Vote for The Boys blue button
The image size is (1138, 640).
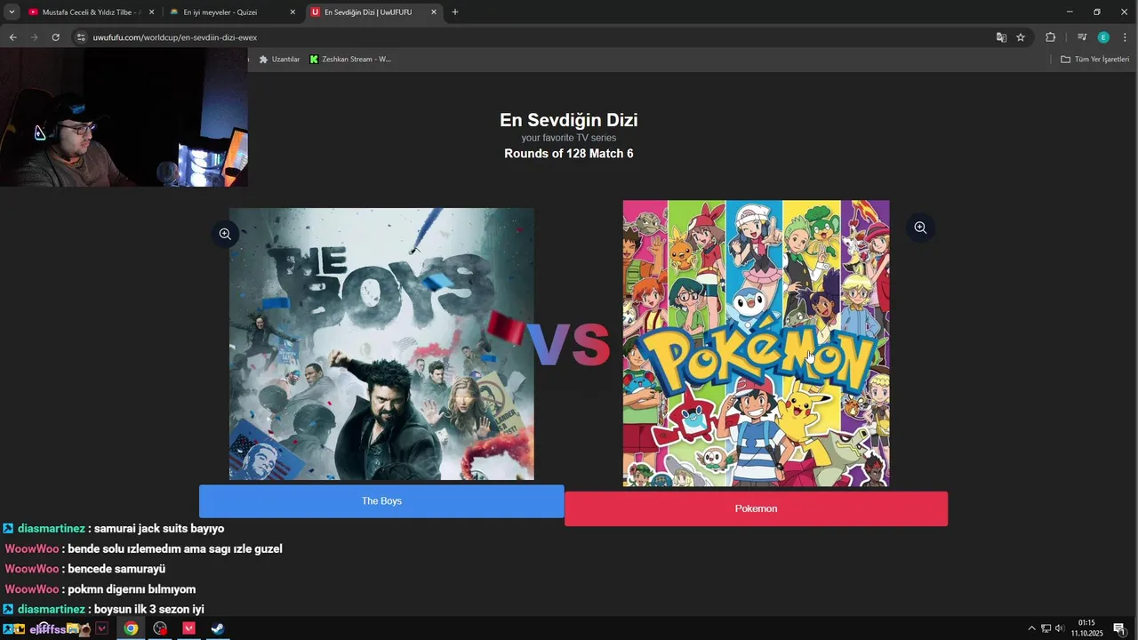pyautogui.click(x=381, y=501)
